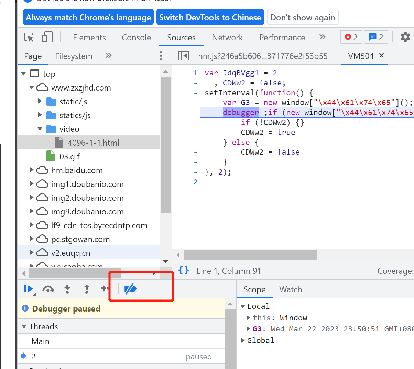Screen dimensions: 414x369
Task: Collapse the top frame node
Action: [24, 74]
